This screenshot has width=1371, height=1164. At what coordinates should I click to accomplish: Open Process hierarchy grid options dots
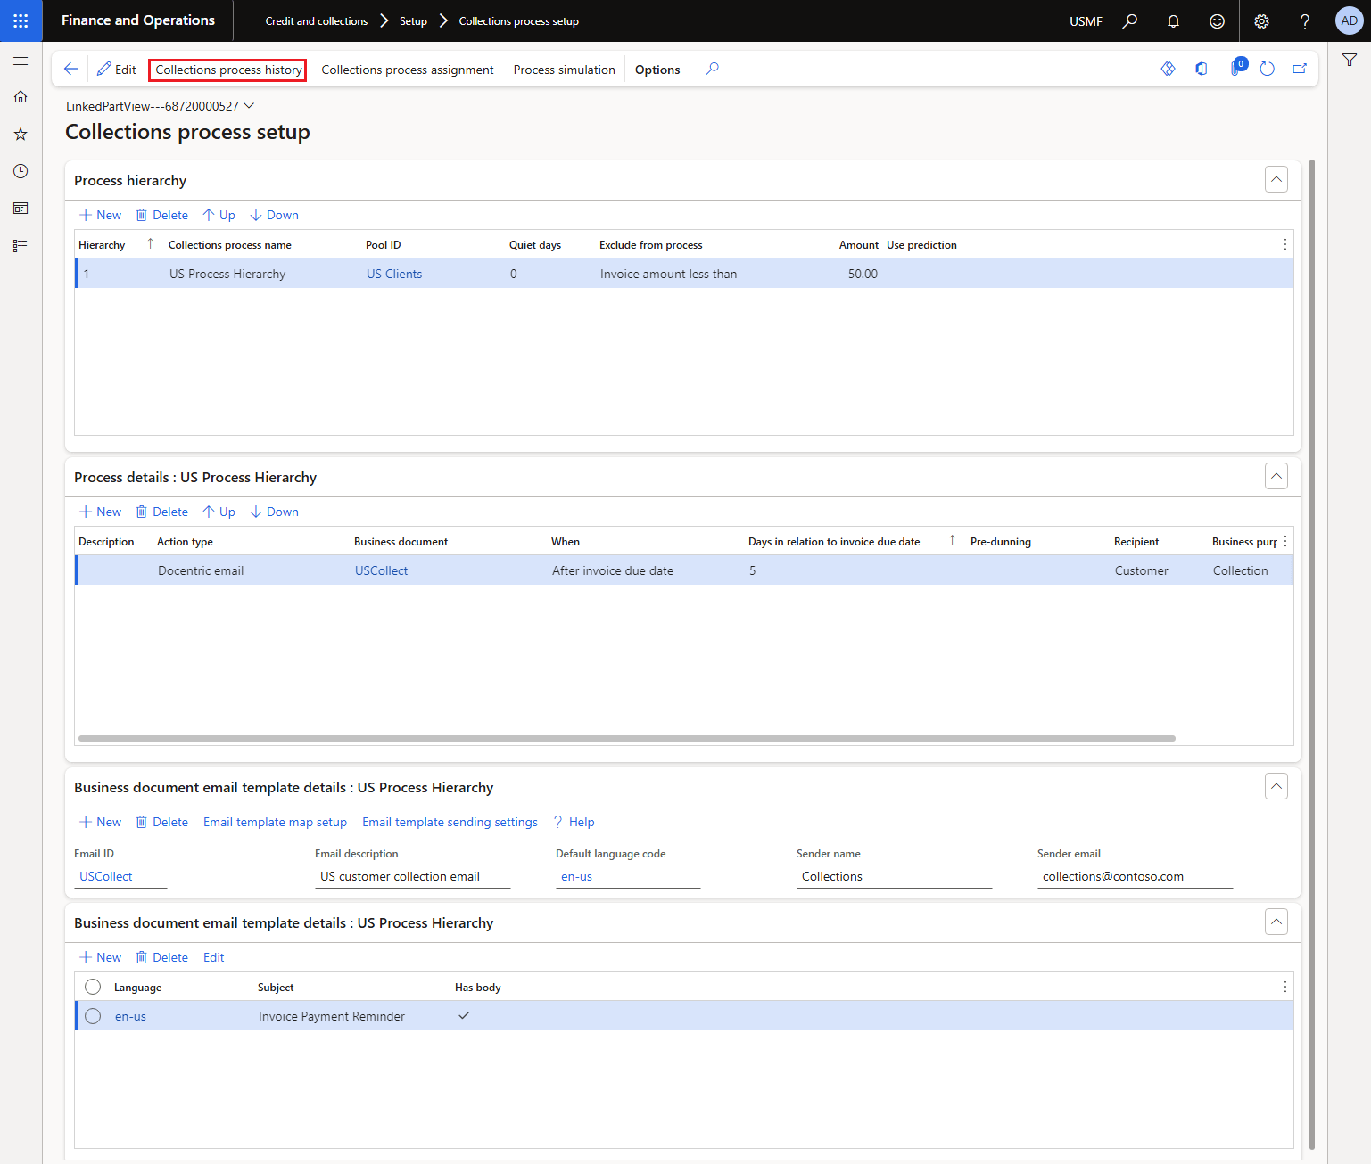coord(1284,244)
